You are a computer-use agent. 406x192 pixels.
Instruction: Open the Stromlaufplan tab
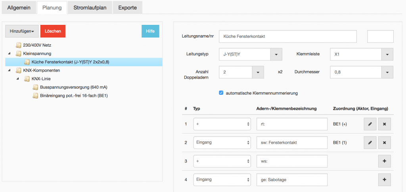[90, 8]
